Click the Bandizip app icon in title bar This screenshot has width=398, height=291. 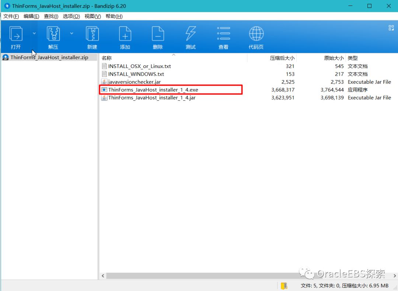pyautogui.click(x=7, y=6)
